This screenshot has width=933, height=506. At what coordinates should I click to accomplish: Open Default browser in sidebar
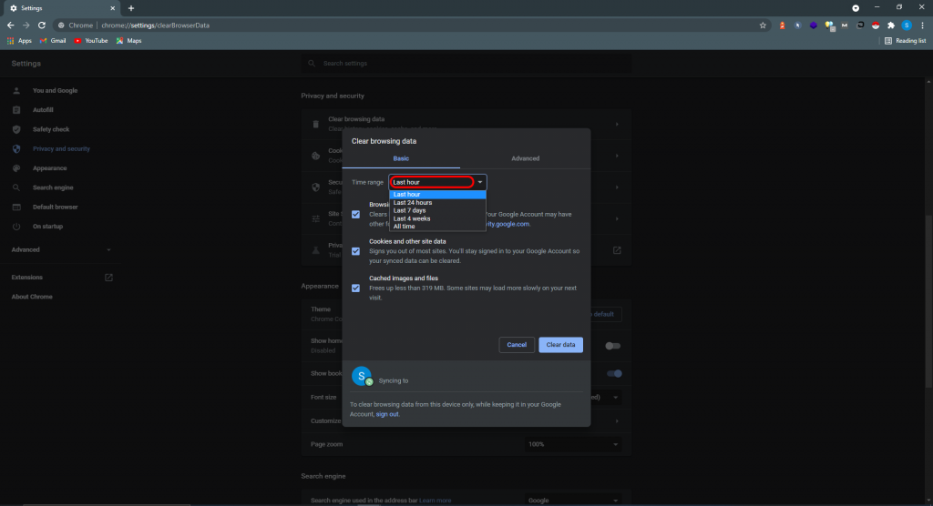pos(56,207)
